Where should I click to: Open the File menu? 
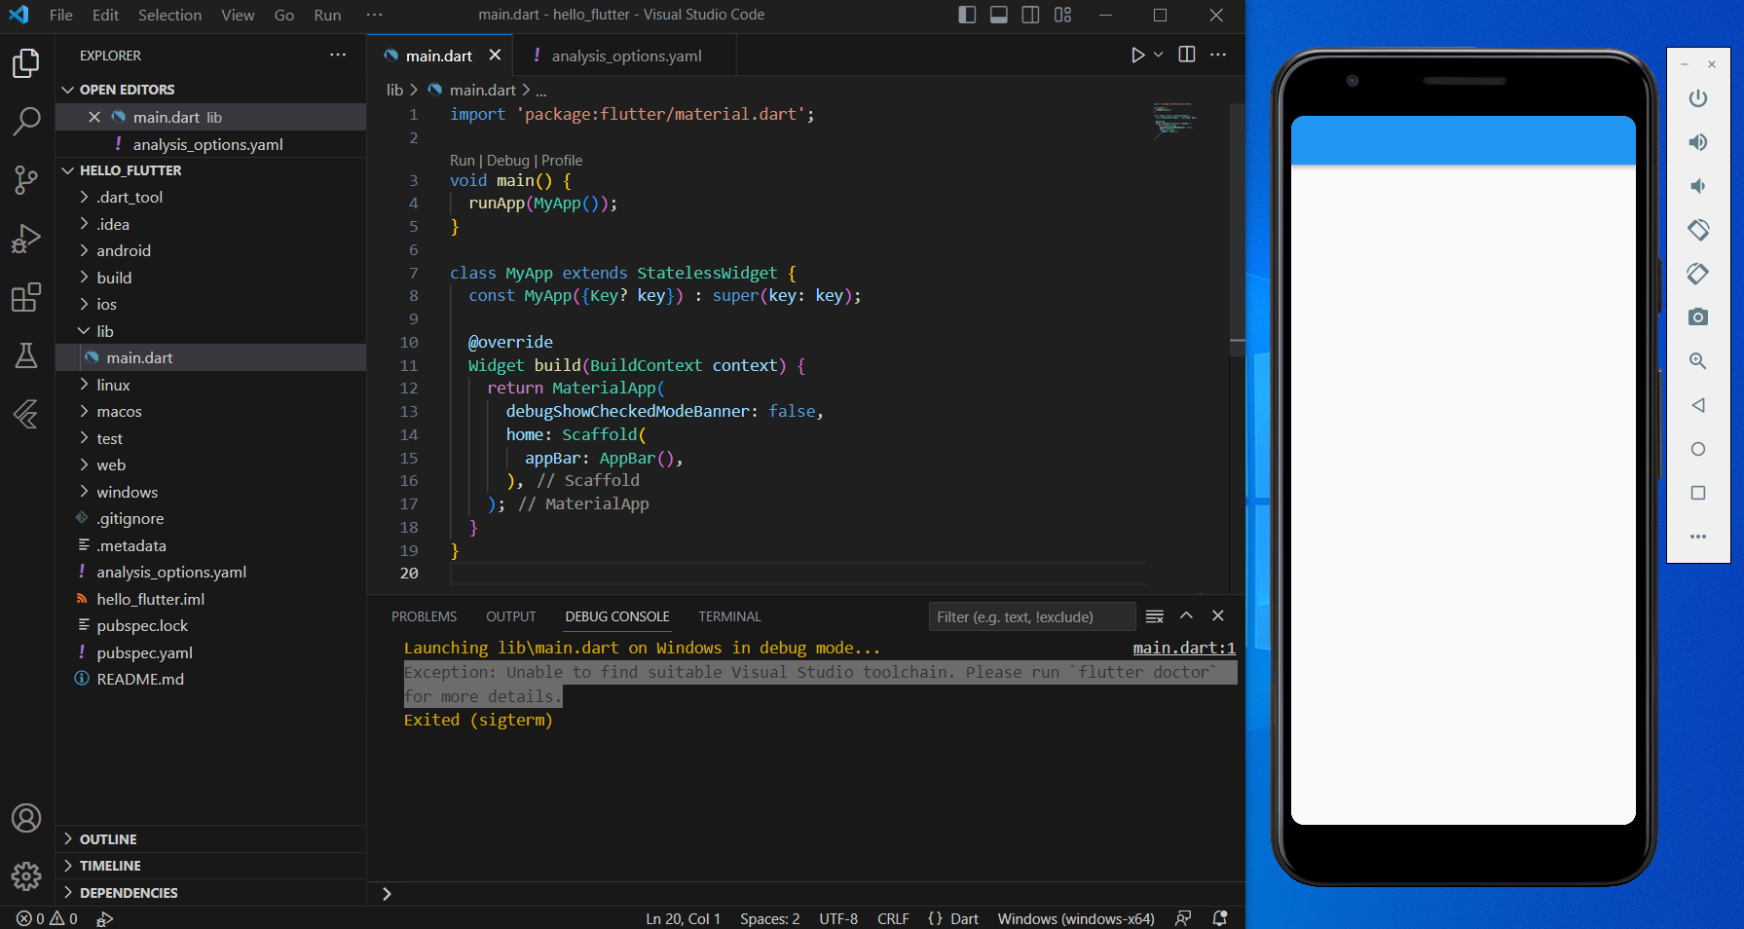tap(61, 15)
